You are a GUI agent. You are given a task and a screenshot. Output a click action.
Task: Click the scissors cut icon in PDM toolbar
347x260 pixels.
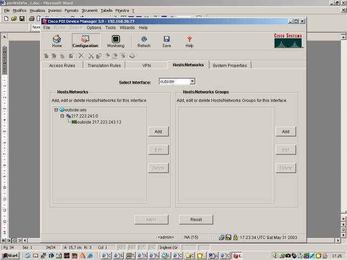click(x=91, y=56)
